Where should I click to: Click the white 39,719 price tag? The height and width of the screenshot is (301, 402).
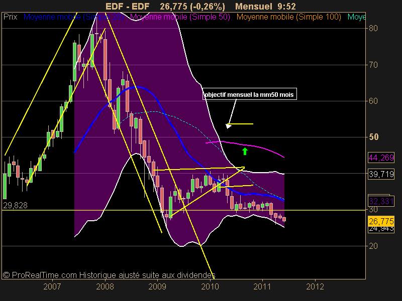[x=381, y=174]
